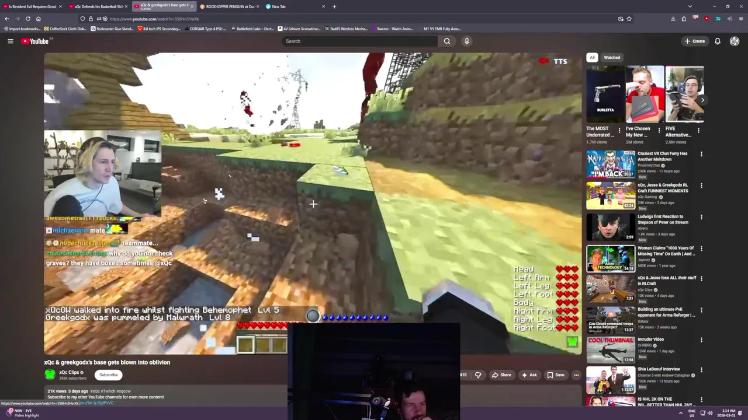This screenshot has height=420, width=748.
Task: Open more options for Shia LaBeouf Interview
Action: tap(701, 370)
